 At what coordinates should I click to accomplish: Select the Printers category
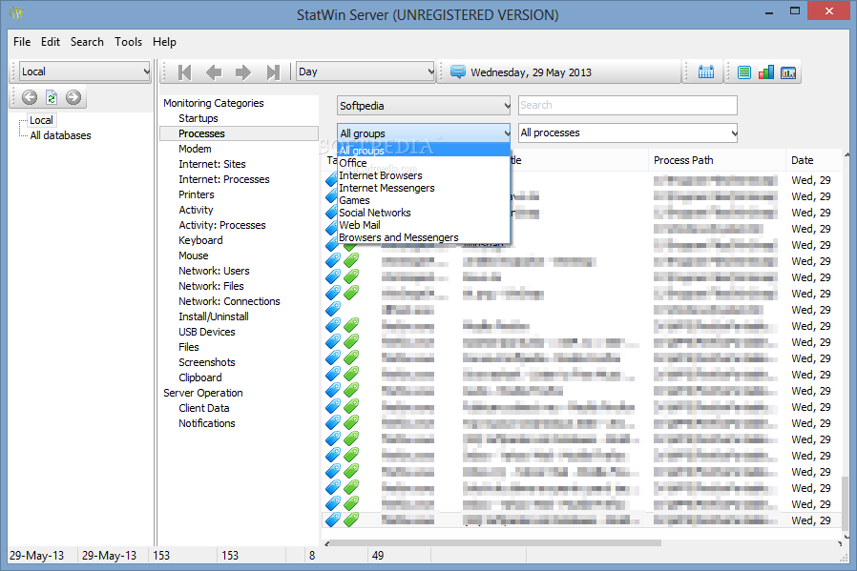197,194
